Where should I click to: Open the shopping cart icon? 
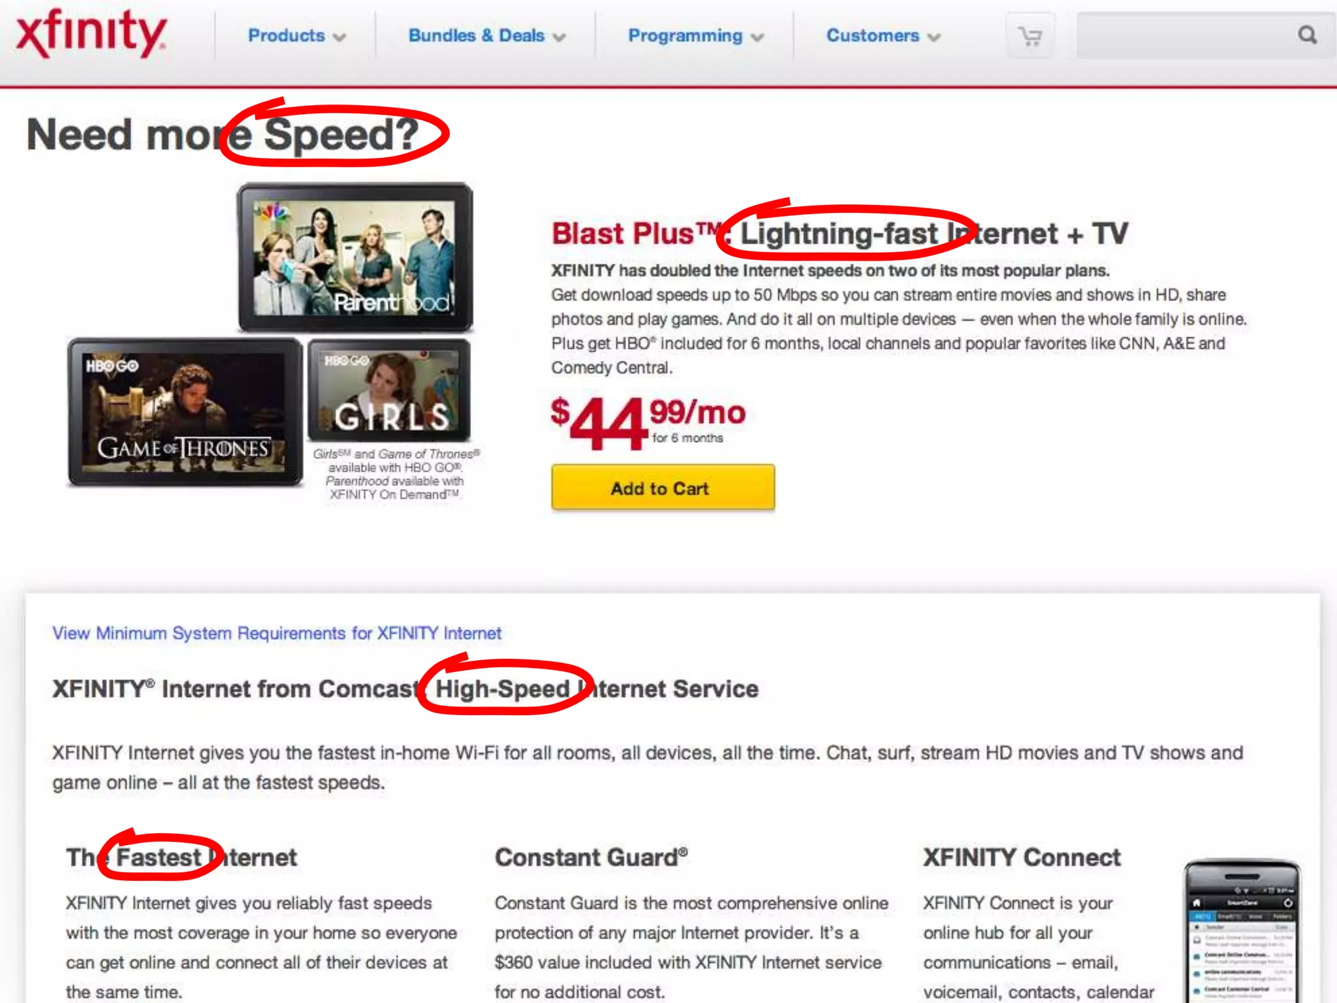1030,36
